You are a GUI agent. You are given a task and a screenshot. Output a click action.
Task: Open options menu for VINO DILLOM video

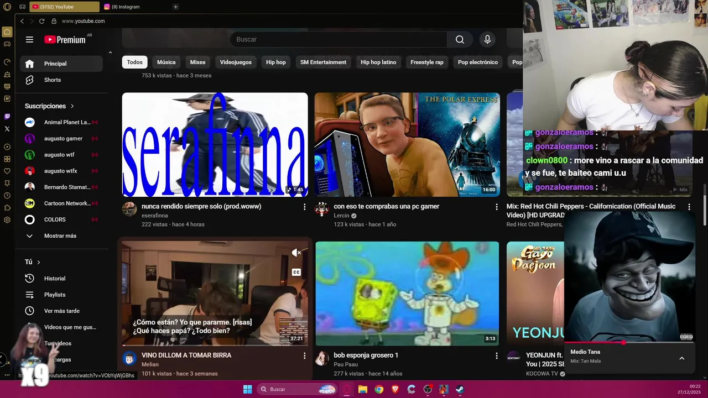point(304,356)
